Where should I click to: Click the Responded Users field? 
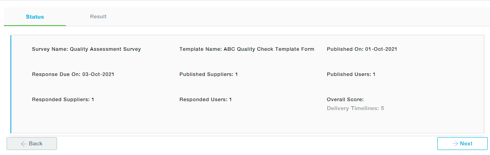click(x=205, y=100)
